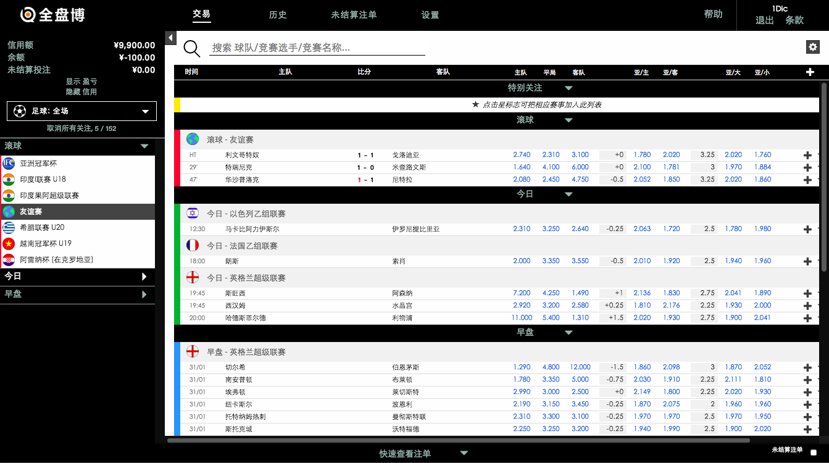Viewport: 829px width, 463px height.
Task: Open table settings gear icon
Action: (812, 47)
